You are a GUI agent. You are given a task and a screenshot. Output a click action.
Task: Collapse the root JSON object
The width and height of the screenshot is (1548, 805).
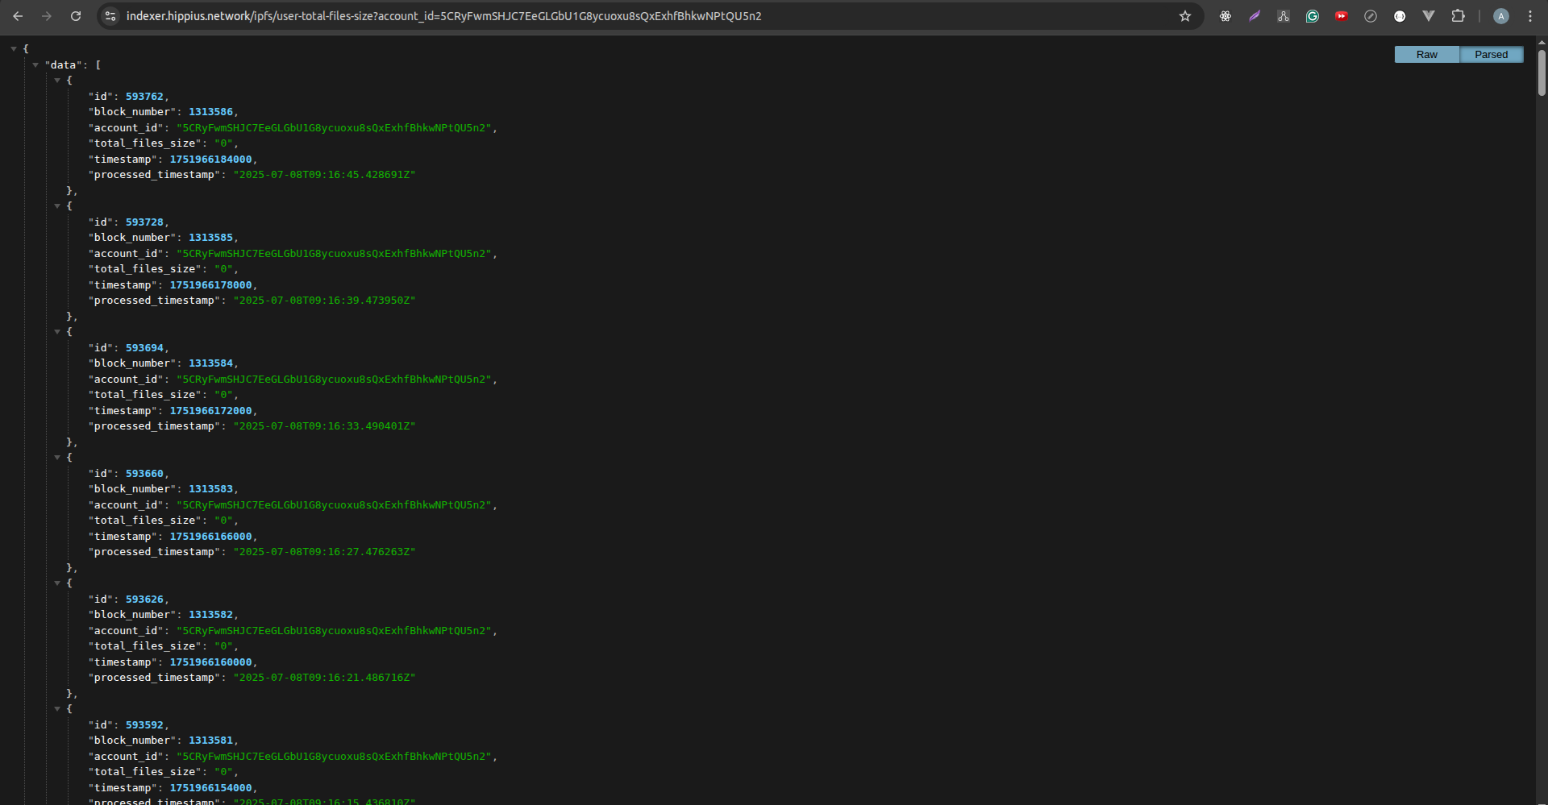point(14,49)
